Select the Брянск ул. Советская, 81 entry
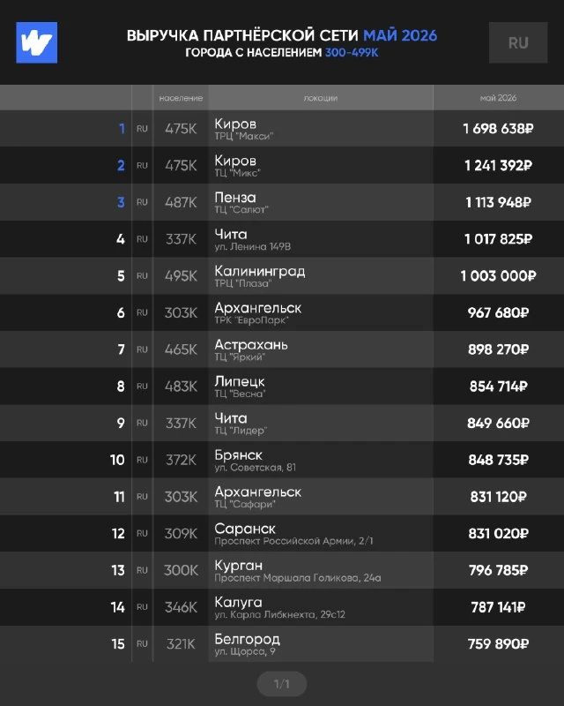564x706 pixels. [x=256, y=460]
